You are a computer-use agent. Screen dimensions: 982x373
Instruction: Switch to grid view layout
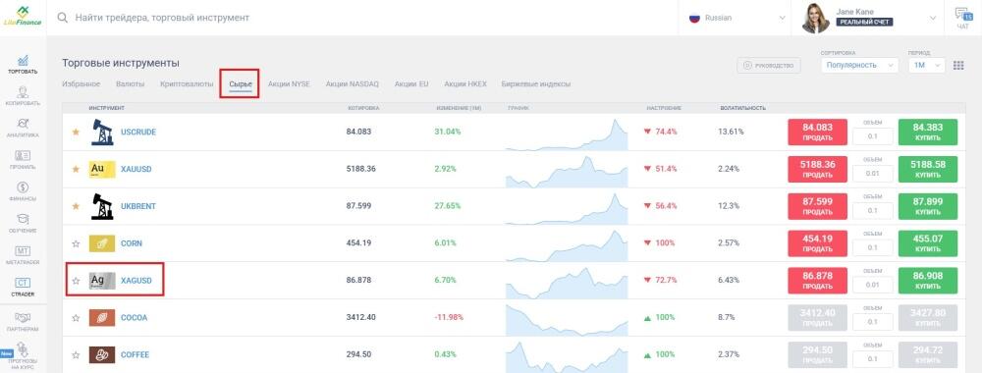(958, 65)
